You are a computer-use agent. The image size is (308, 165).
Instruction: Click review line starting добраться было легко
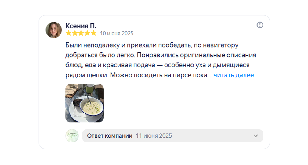(161, 55)
